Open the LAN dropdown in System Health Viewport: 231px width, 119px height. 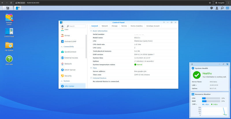point(194,85)
